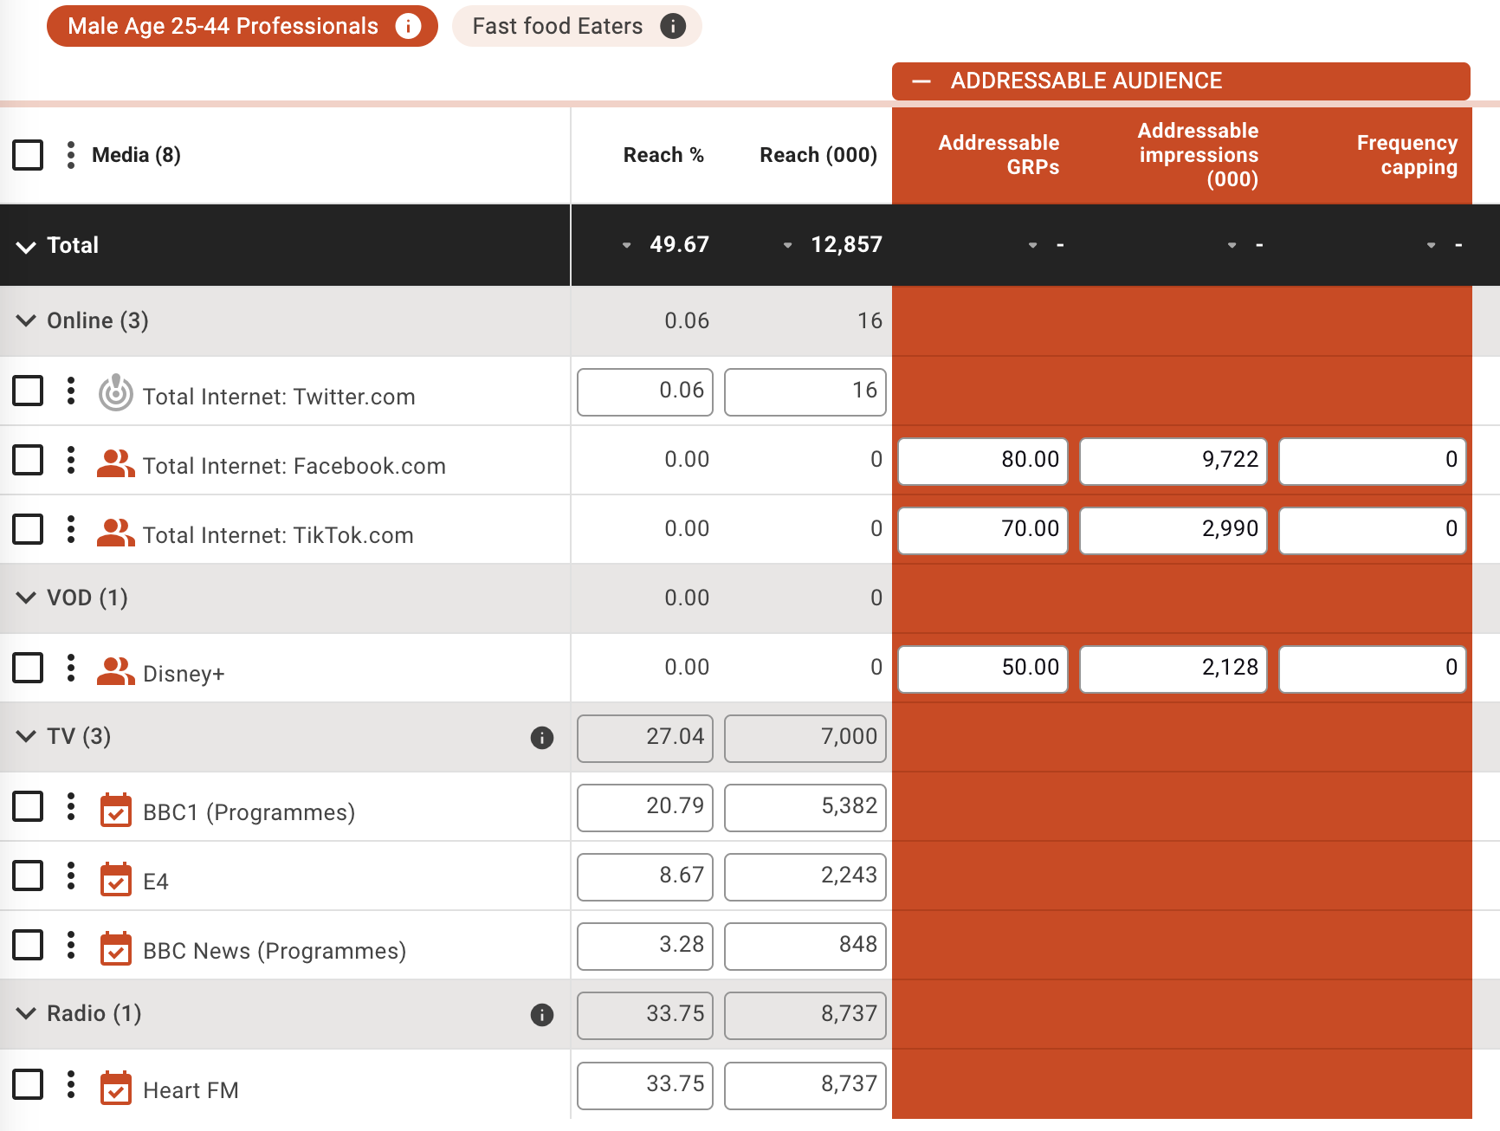Collapse the Radio (1) group
This screenshot has height=1131, width=1500.
click(x=26, y=1013)
